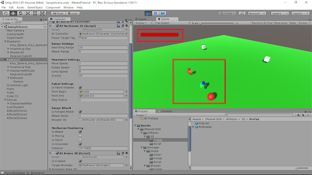Viewport: 312px width, 175px height.
Task: Pause the game playback
Action: coord(156,14)
